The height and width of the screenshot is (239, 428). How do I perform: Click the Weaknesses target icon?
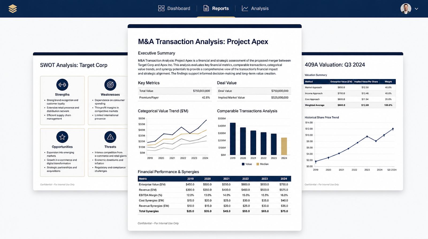click(x=110, y=85)
